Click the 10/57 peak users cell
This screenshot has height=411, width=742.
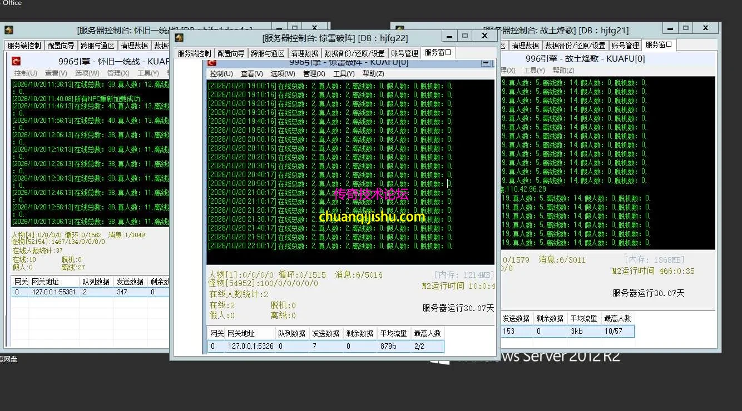tap(618, 332)
